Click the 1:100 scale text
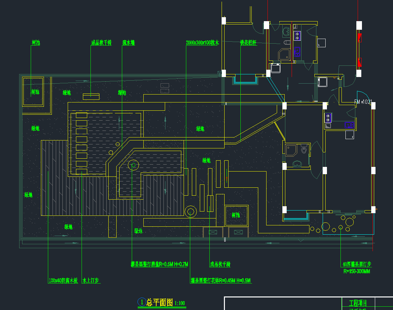The image size is (393, 310). tap(180, 303)
